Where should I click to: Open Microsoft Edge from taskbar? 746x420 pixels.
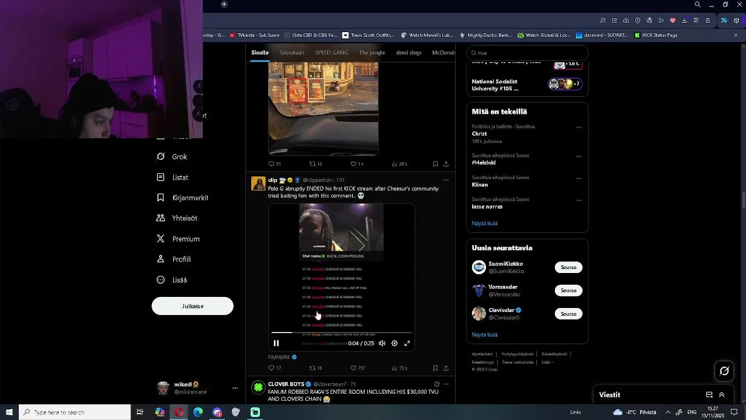click(x=198, y=412)
